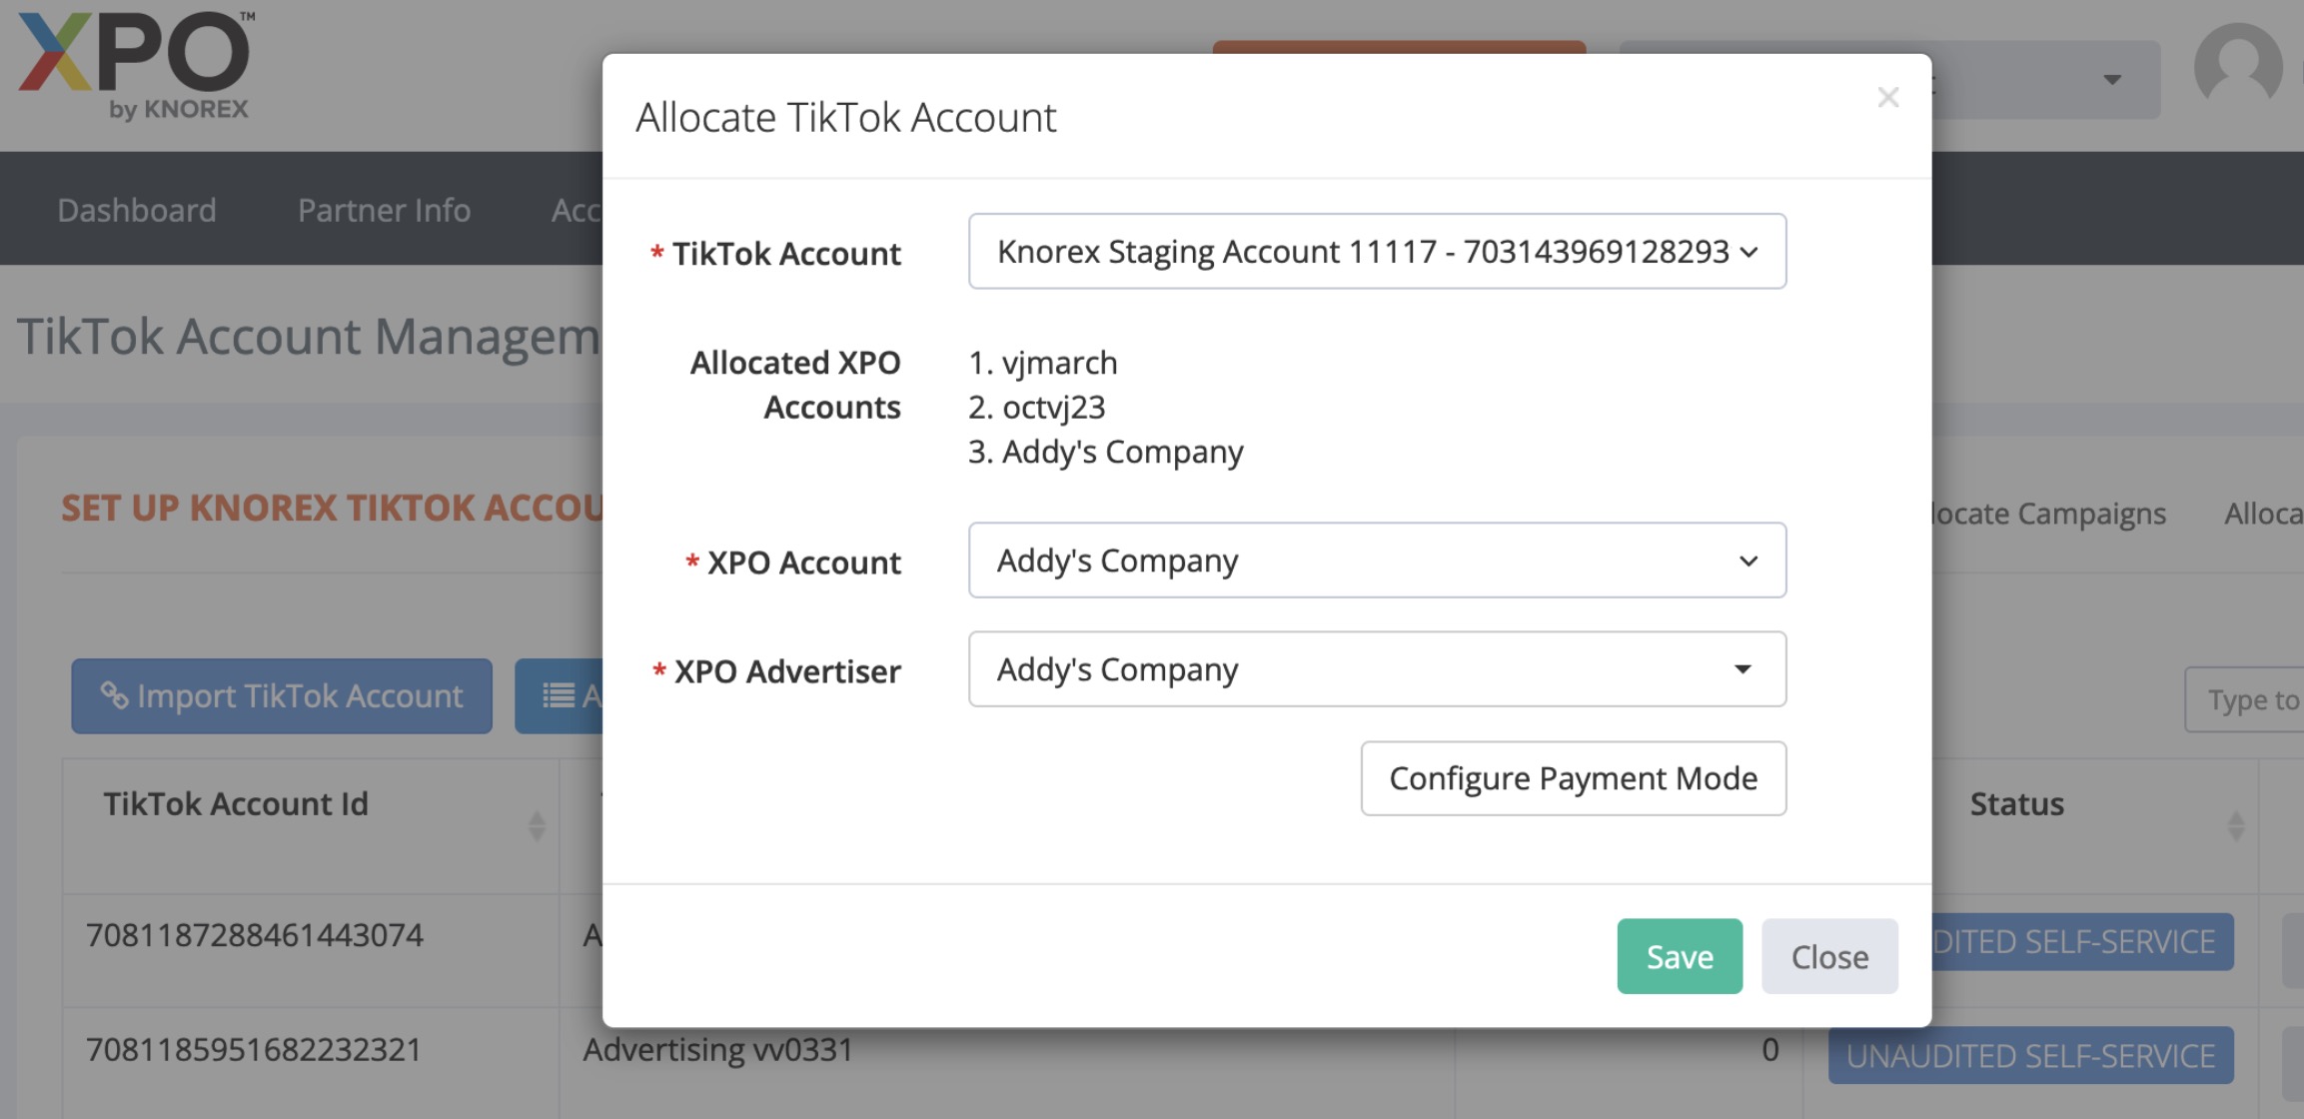The width and height of the screenshot is (2304, 1119).
Task: Click TikTok Account Id 7081187288461443074
Action: point(255,935)
